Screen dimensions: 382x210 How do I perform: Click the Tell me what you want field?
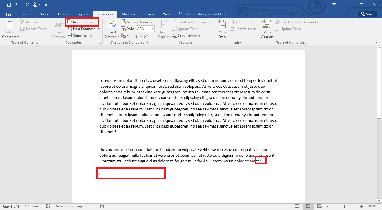tap(207, 14)
